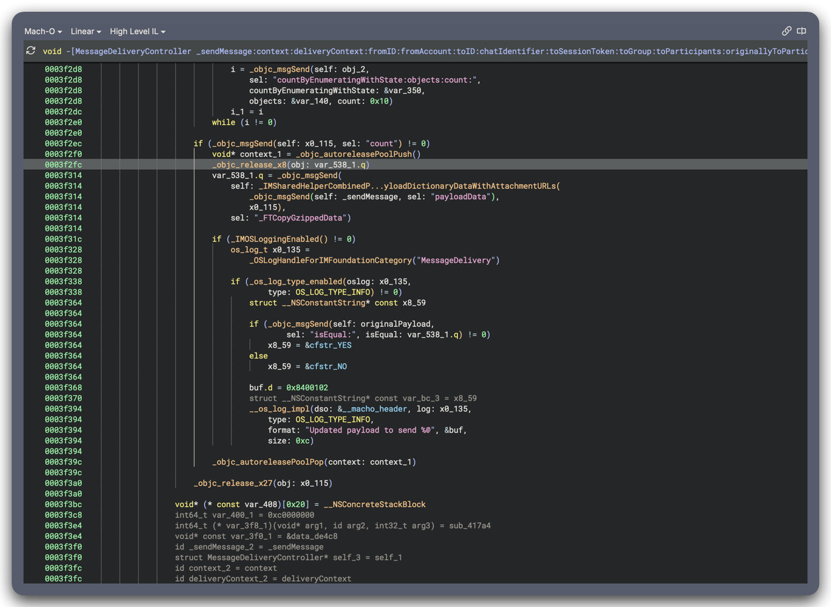Click the "count" selector string
This screenshot has width=831, height=607.
click(x=382, y=143)
